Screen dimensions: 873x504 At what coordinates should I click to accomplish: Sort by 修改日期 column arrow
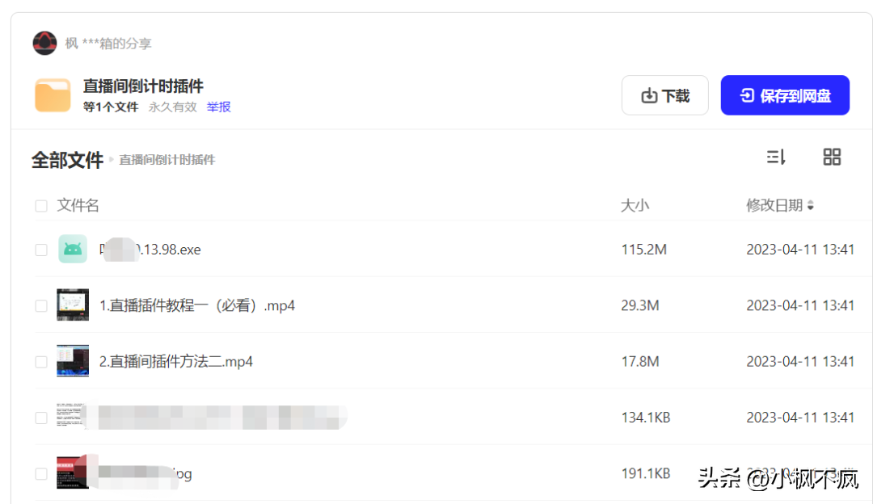pos(810,206)
